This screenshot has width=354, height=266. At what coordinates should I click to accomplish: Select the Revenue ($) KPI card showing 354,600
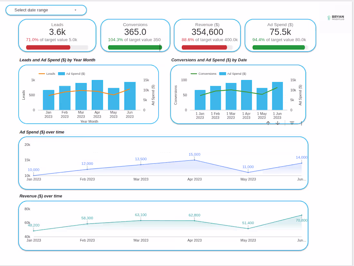pyautogui.click(x=207, y=35)
